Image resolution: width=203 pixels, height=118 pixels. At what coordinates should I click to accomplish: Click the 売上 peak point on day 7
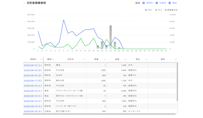point(64,20)
